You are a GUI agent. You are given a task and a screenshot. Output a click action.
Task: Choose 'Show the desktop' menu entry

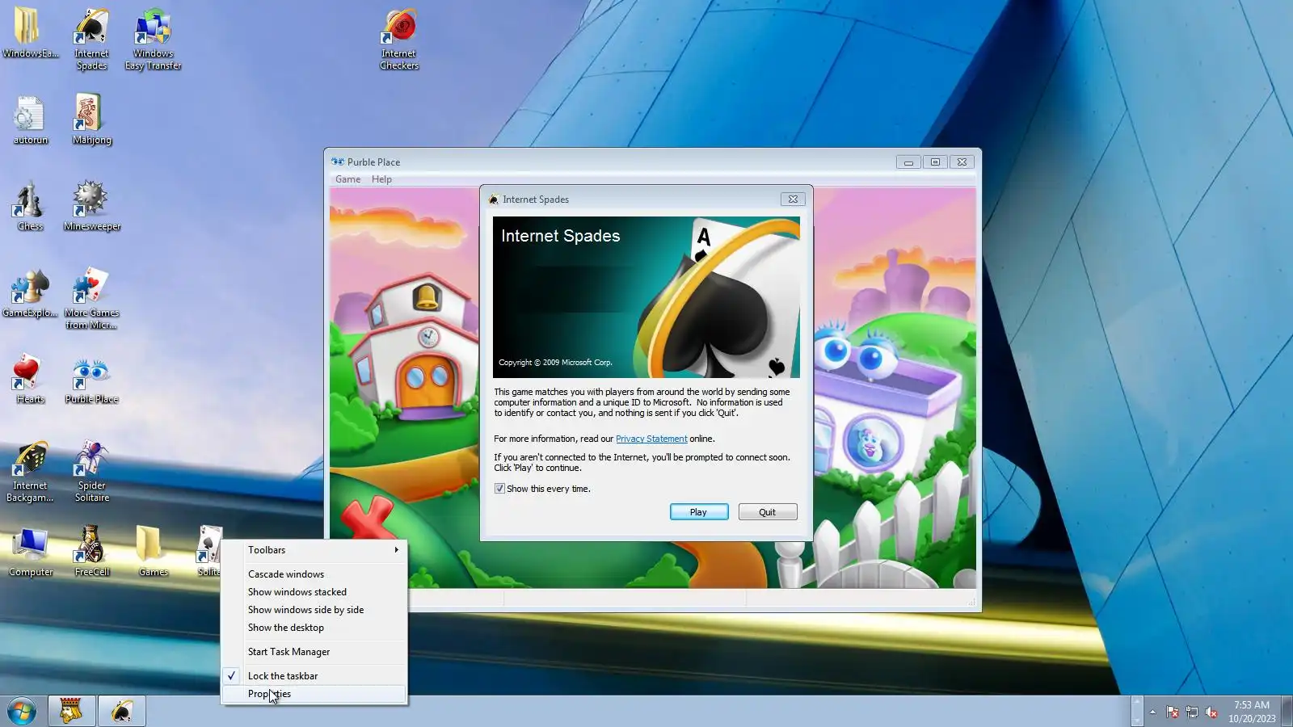pos(314,628)
